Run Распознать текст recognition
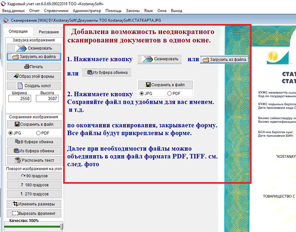296x232 pixels. (34, 160)
